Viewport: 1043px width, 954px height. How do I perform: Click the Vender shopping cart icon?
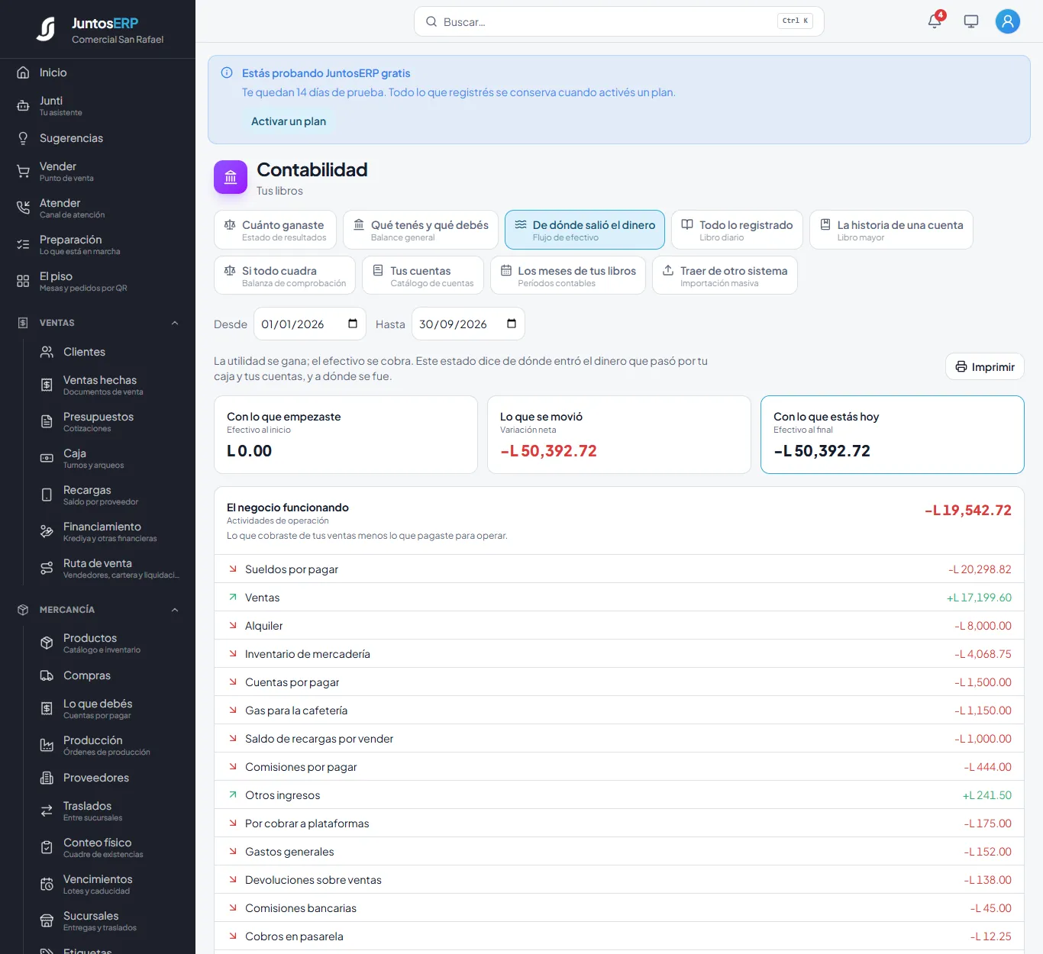coord(23,172)
